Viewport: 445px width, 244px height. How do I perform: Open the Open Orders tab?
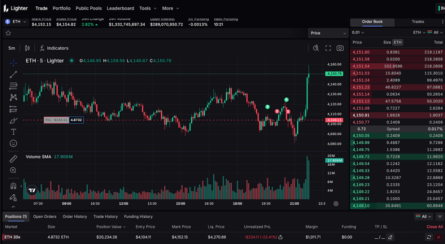pyautogui.click(x=45, y=216)
